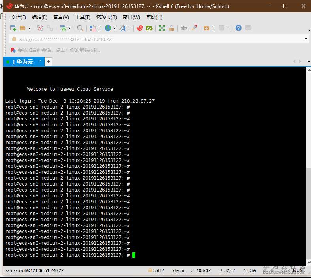The width and height of the screenshot is (311, 278).
Task: Select the 1 华为云 session tab
Action: pos(24,62)
